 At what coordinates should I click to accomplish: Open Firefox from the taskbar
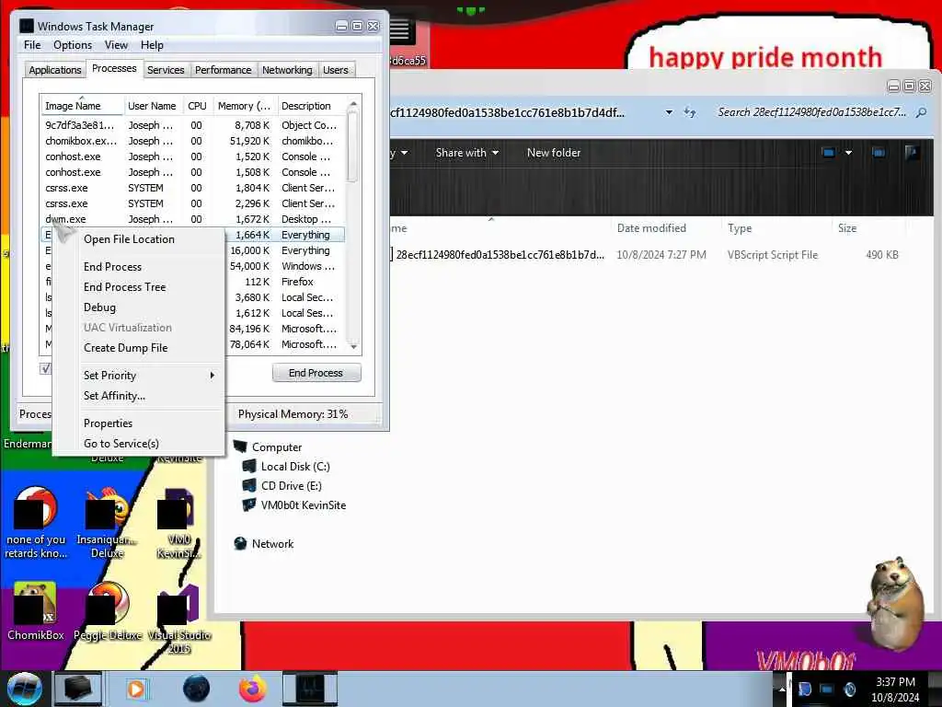tap(253, 689)
